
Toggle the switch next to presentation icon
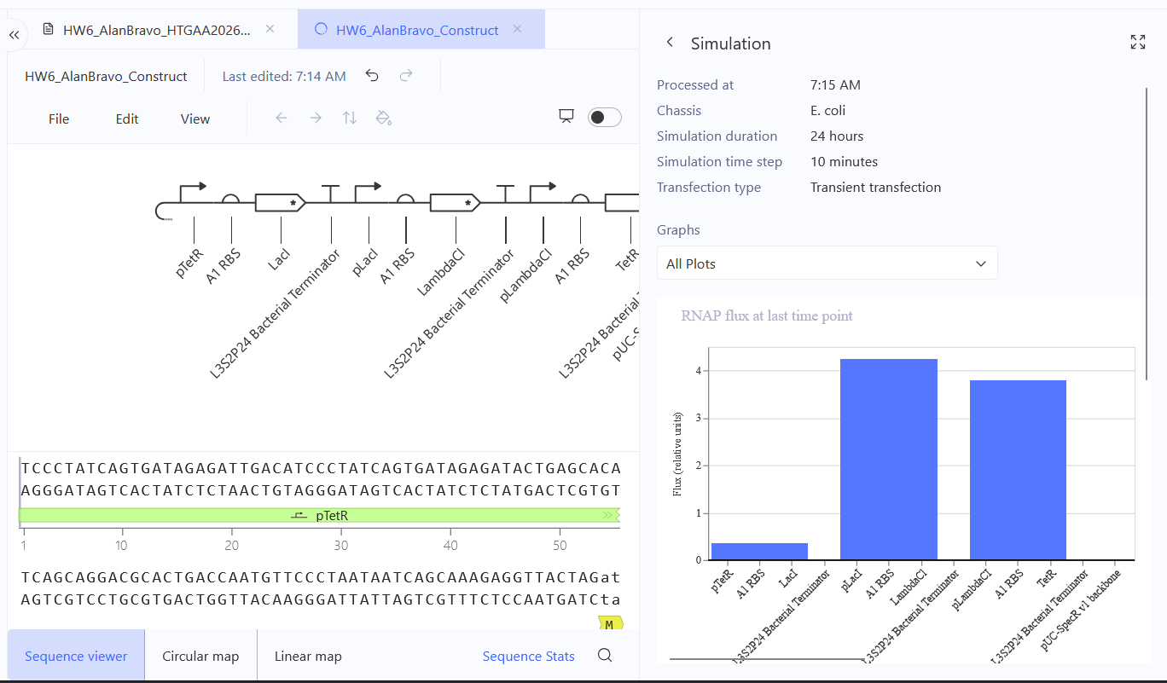pyautogui.click(x=605, y=118)
